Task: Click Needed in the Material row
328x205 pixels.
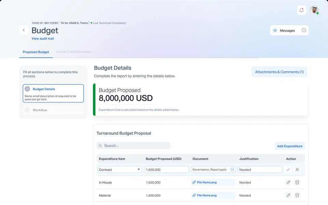Action: (245, 195)
